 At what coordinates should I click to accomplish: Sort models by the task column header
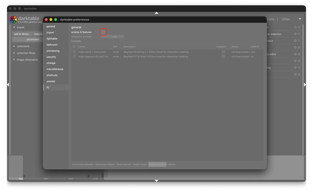115,47
